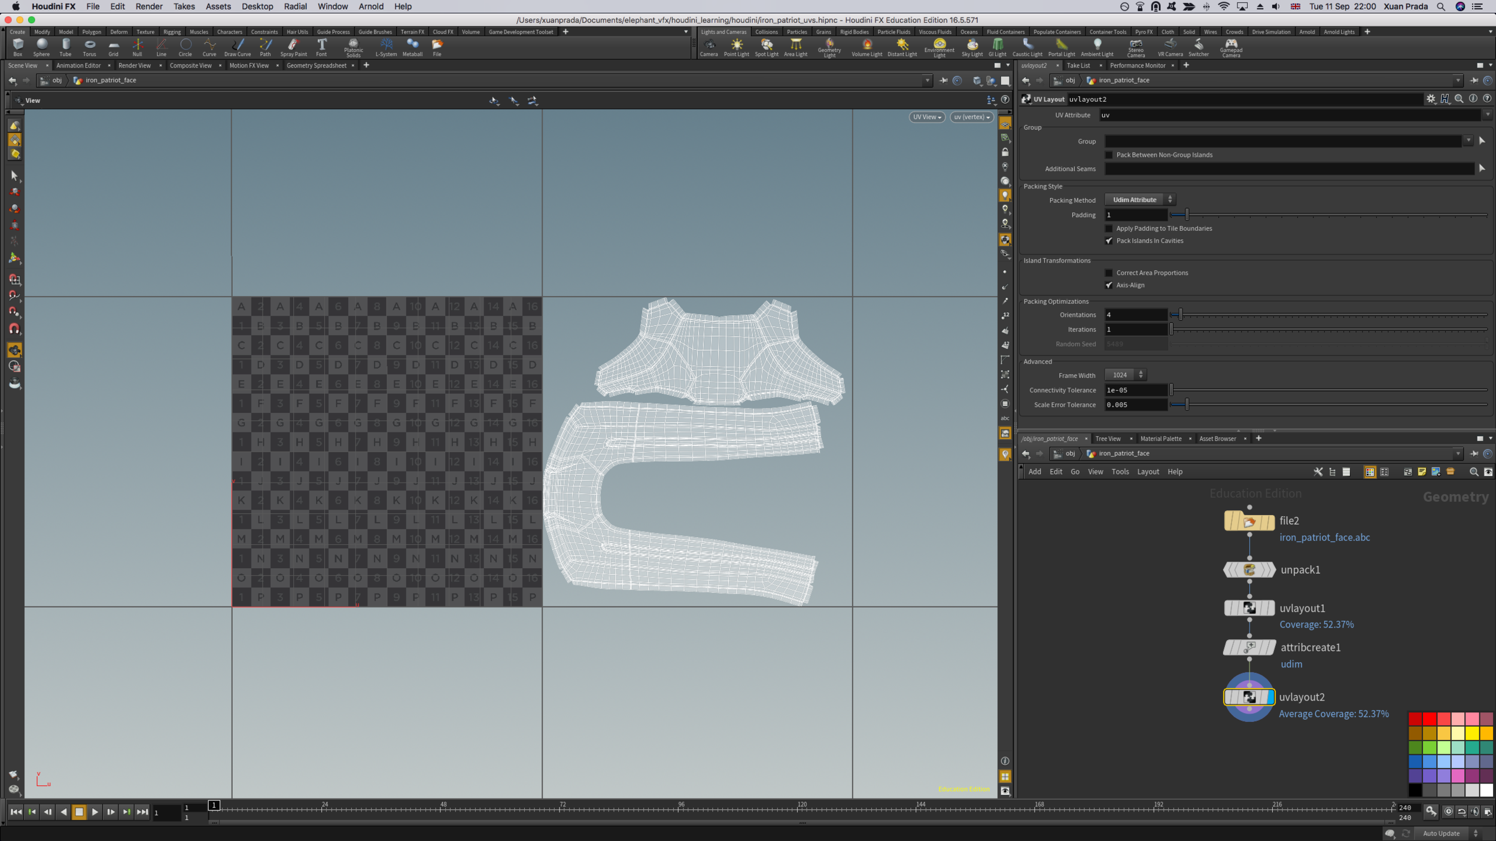Switch to the Geometry Spreadsheet tab

tap(316, 66)
